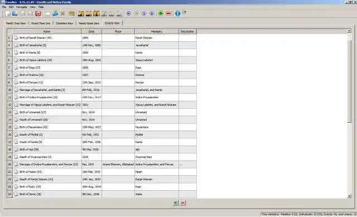357x217 pixels.
Task: Switch to Family Node View tab
Action: point(89,23)
